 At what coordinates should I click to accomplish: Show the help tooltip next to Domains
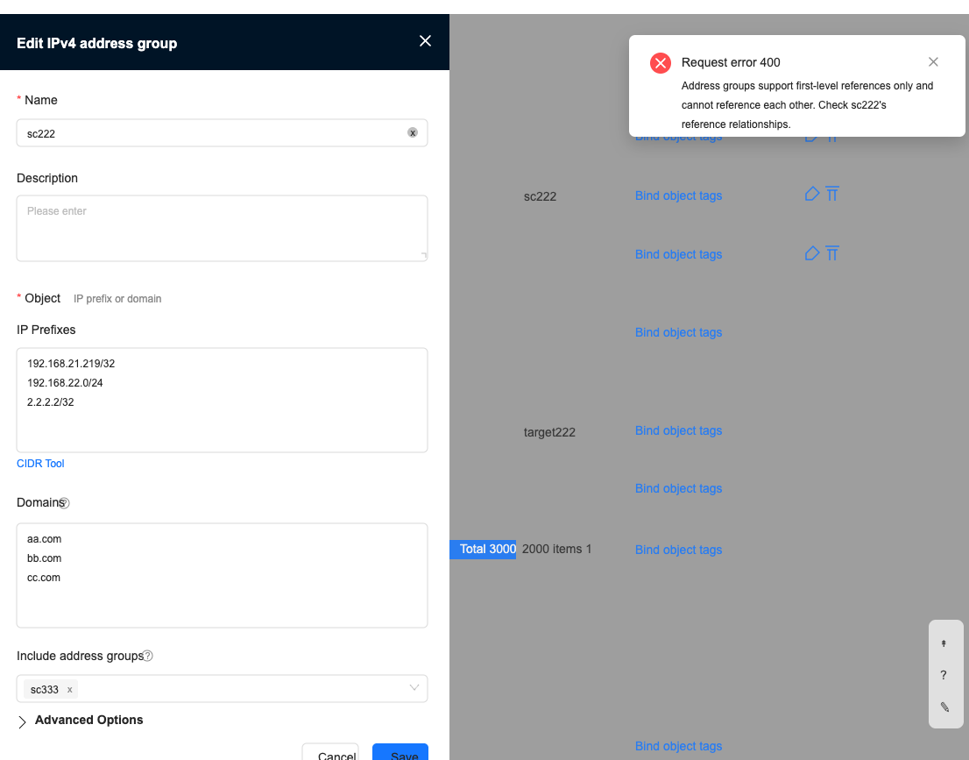click(x=64, y=503)
